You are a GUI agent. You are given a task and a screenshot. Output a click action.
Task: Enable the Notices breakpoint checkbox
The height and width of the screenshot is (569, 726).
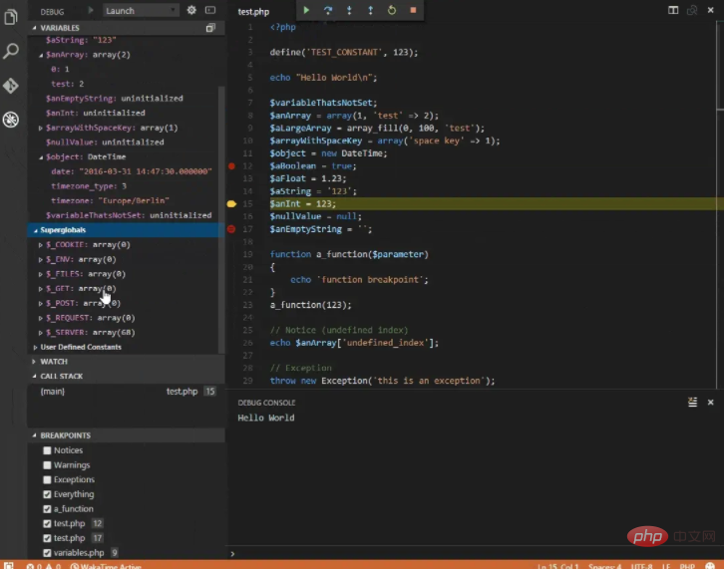(x=47, y=450)
